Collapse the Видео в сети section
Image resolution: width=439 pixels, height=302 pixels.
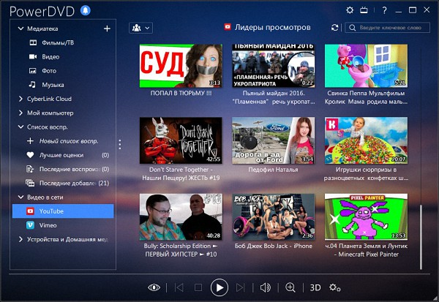pos(20,197)
